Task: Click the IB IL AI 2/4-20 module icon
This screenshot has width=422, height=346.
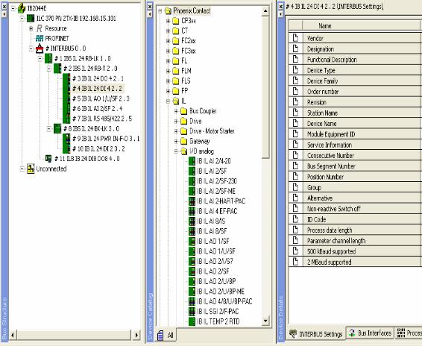Action: click(x=192, y=161)
